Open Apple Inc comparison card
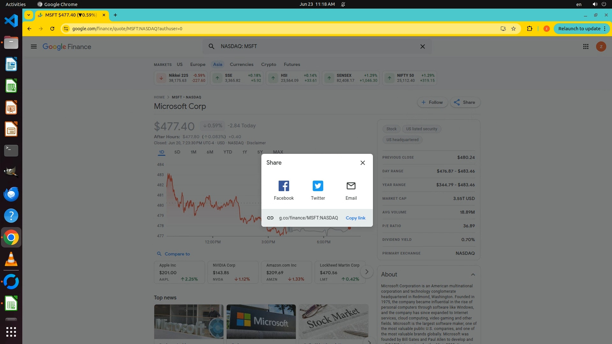This screenshot has height=344, width=612. [179, 272]
